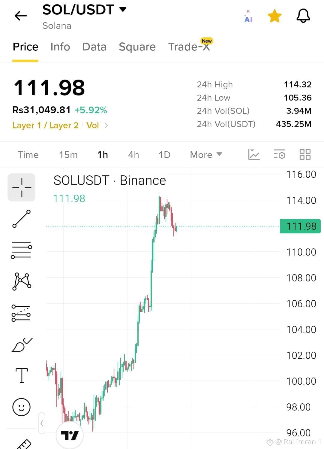Expand the More timeframes dropdown

pos(206,155)
